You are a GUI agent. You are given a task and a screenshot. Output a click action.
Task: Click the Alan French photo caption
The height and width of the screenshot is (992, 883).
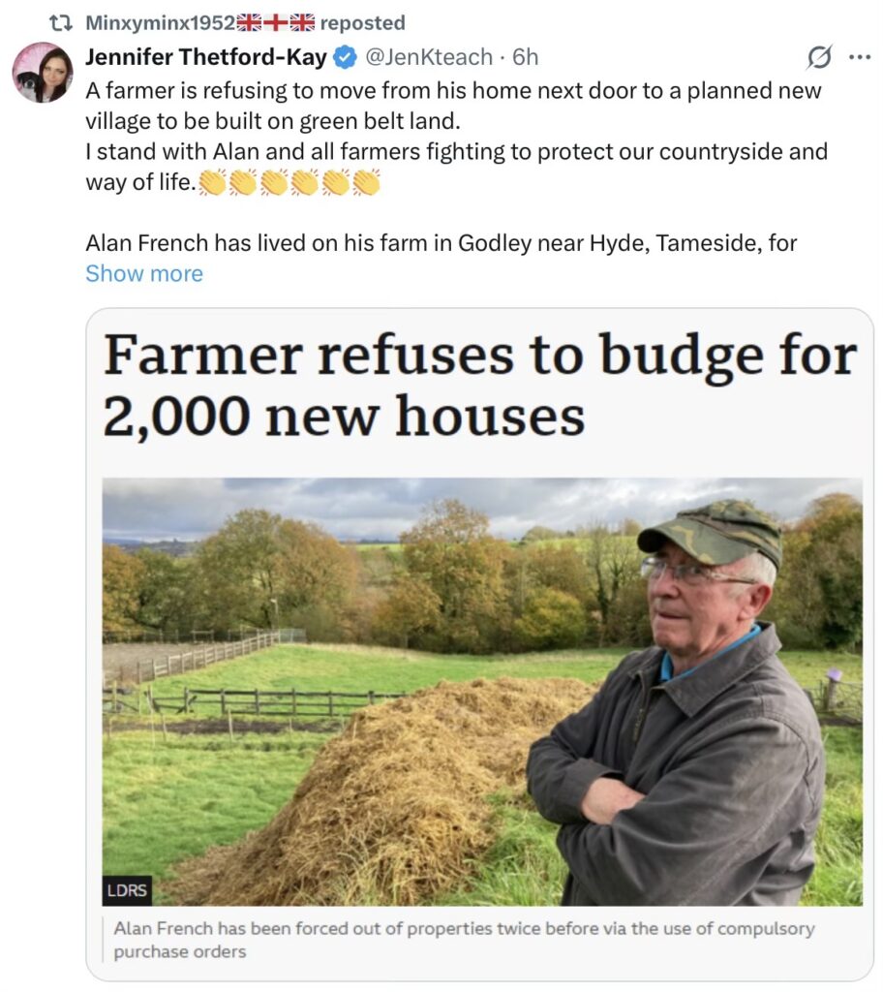464,940
